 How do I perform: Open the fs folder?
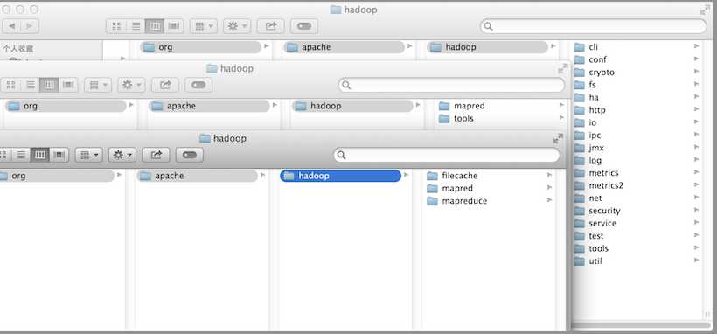637,85
